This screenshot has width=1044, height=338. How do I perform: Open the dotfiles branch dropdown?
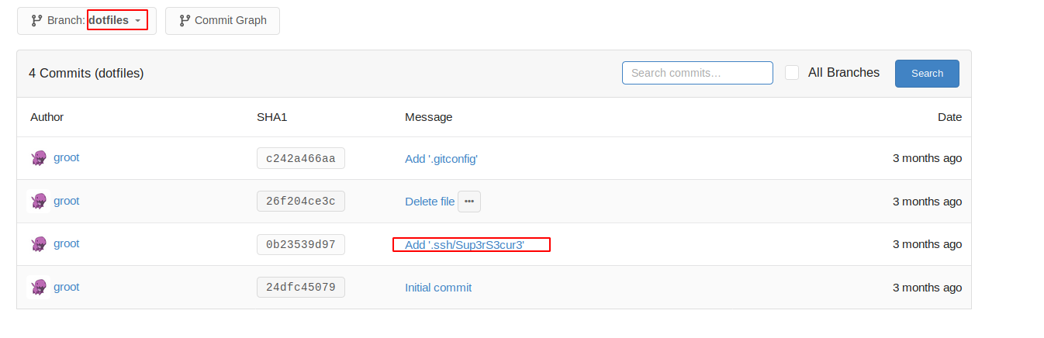87,21
